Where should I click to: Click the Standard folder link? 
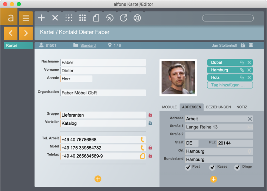88,46
